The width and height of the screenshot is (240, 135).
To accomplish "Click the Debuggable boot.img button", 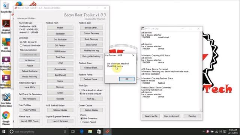I will (x=91, y=56).
